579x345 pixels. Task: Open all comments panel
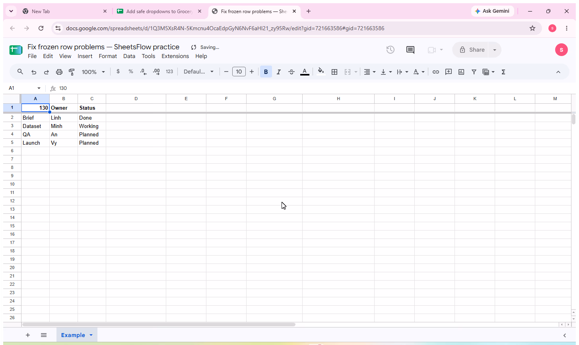coord(410,50)
